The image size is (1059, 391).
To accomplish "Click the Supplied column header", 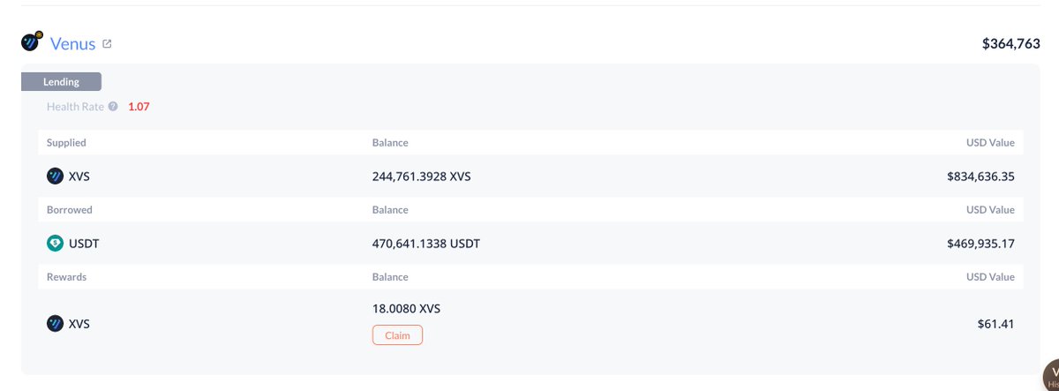I will tap(66, 142).
